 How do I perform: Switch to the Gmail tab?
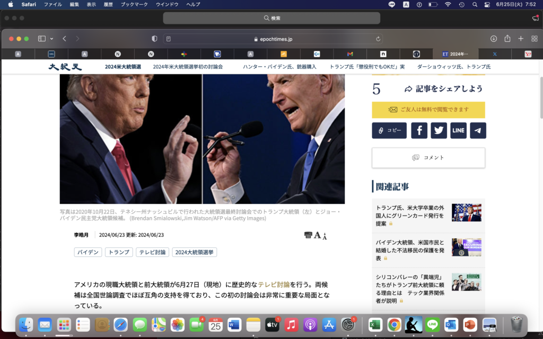(x=350, y=54)
